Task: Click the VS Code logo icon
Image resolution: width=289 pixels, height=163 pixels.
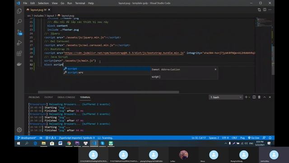Action: click(x=18, y=3)
